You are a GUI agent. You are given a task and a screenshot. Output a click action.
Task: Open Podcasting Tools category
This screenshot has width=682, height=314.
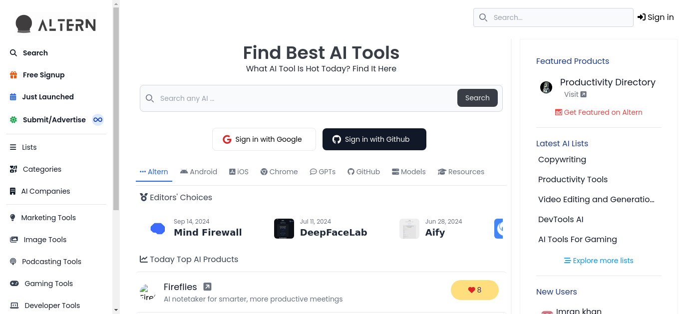(51, 262)
